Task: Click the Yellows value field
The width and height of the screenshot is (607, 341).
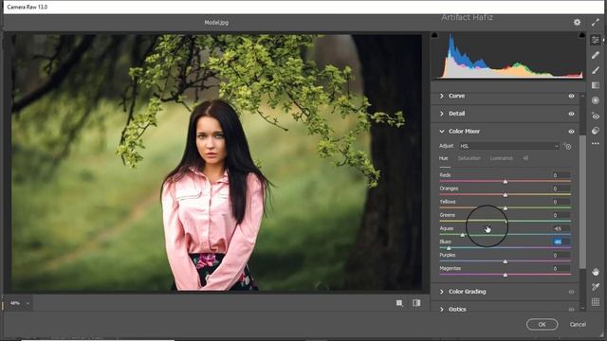Action: point(561,202)
